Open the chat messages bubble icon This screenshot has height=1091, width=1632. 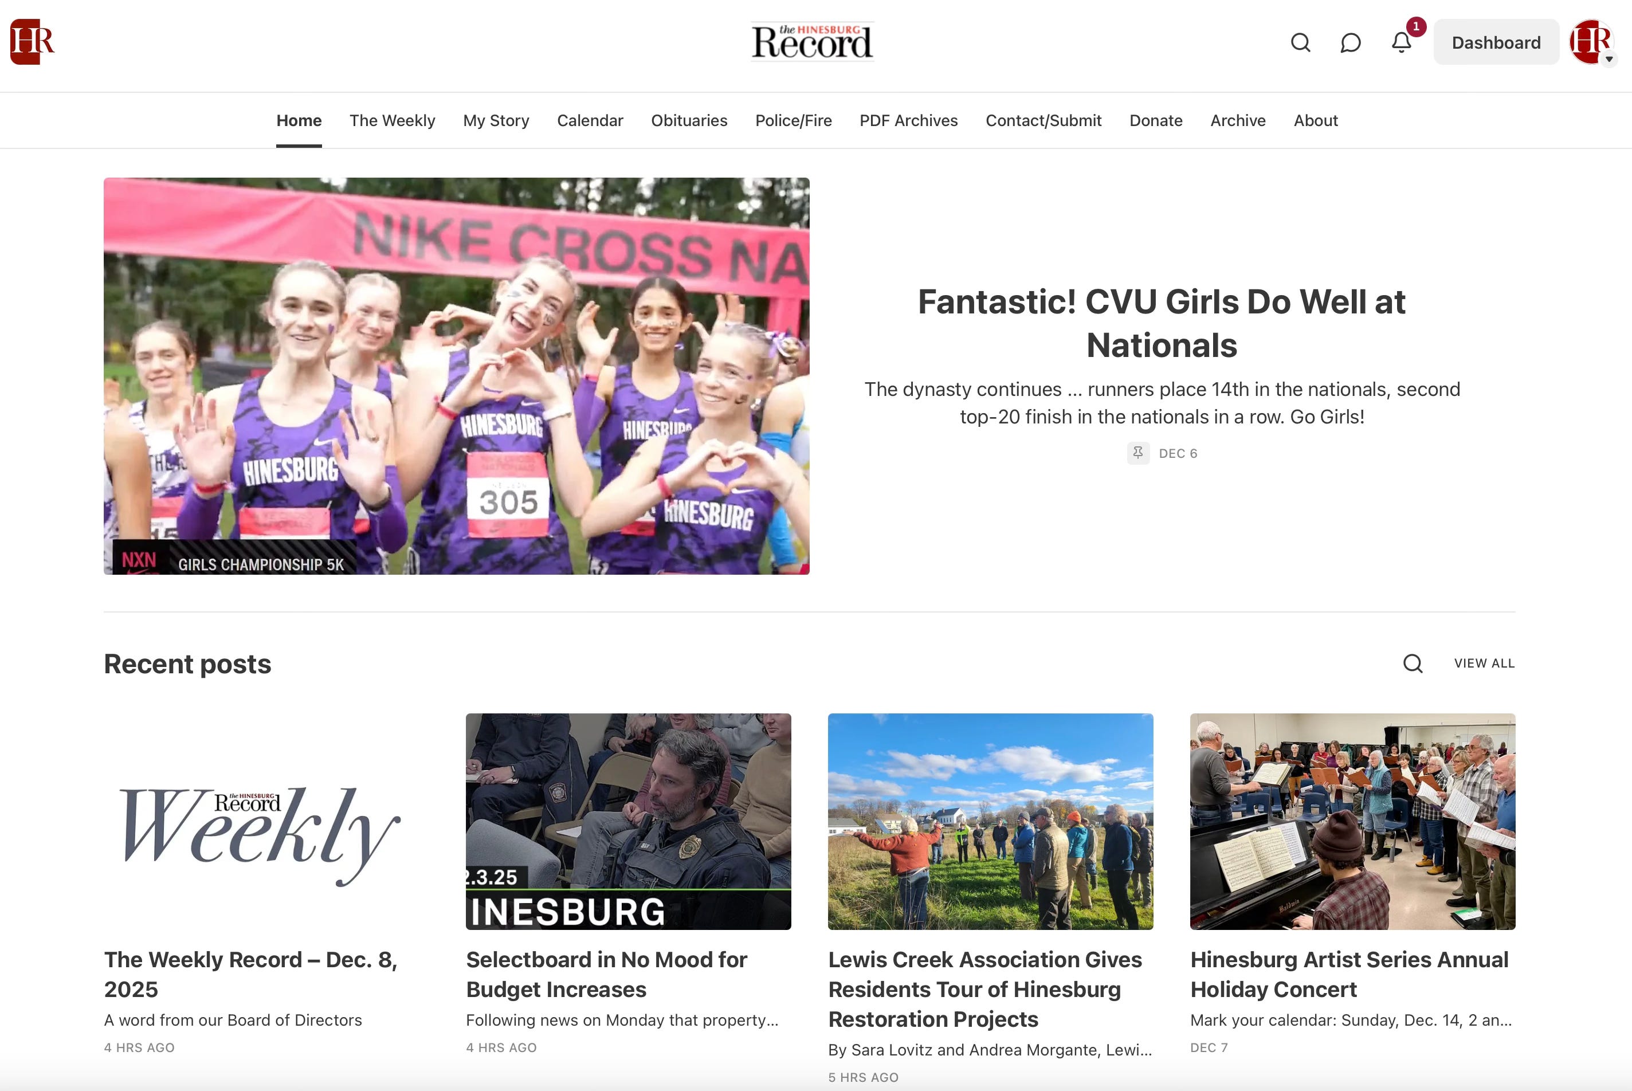click(x=1350, y=42)
